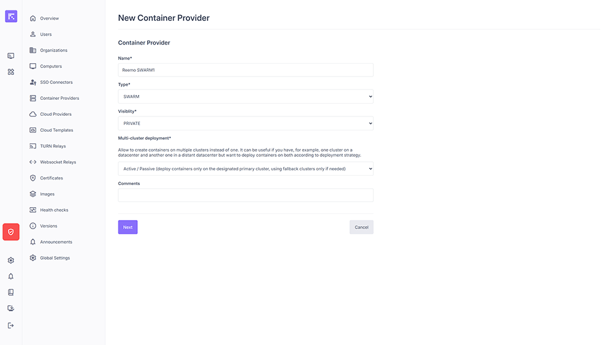The width and height of the screenshot is (613, 345).
Task: Click the Name field containing Reemo SWARM1
Action: pos(245,70)
